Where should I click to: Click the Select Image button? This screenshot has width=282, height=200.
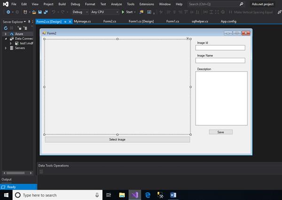117,139
